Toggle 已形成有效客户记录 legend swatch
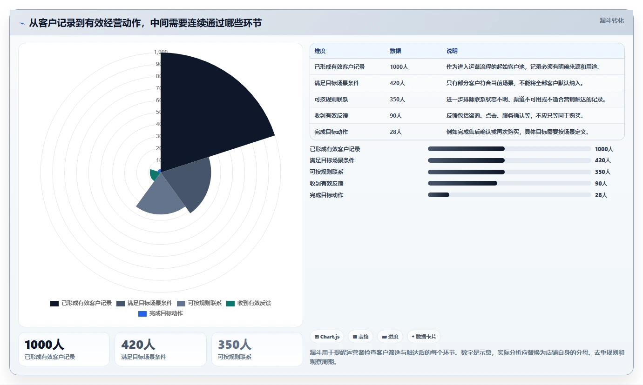The height and width of the screenshot is (385, 643). (x=54, y=303)
